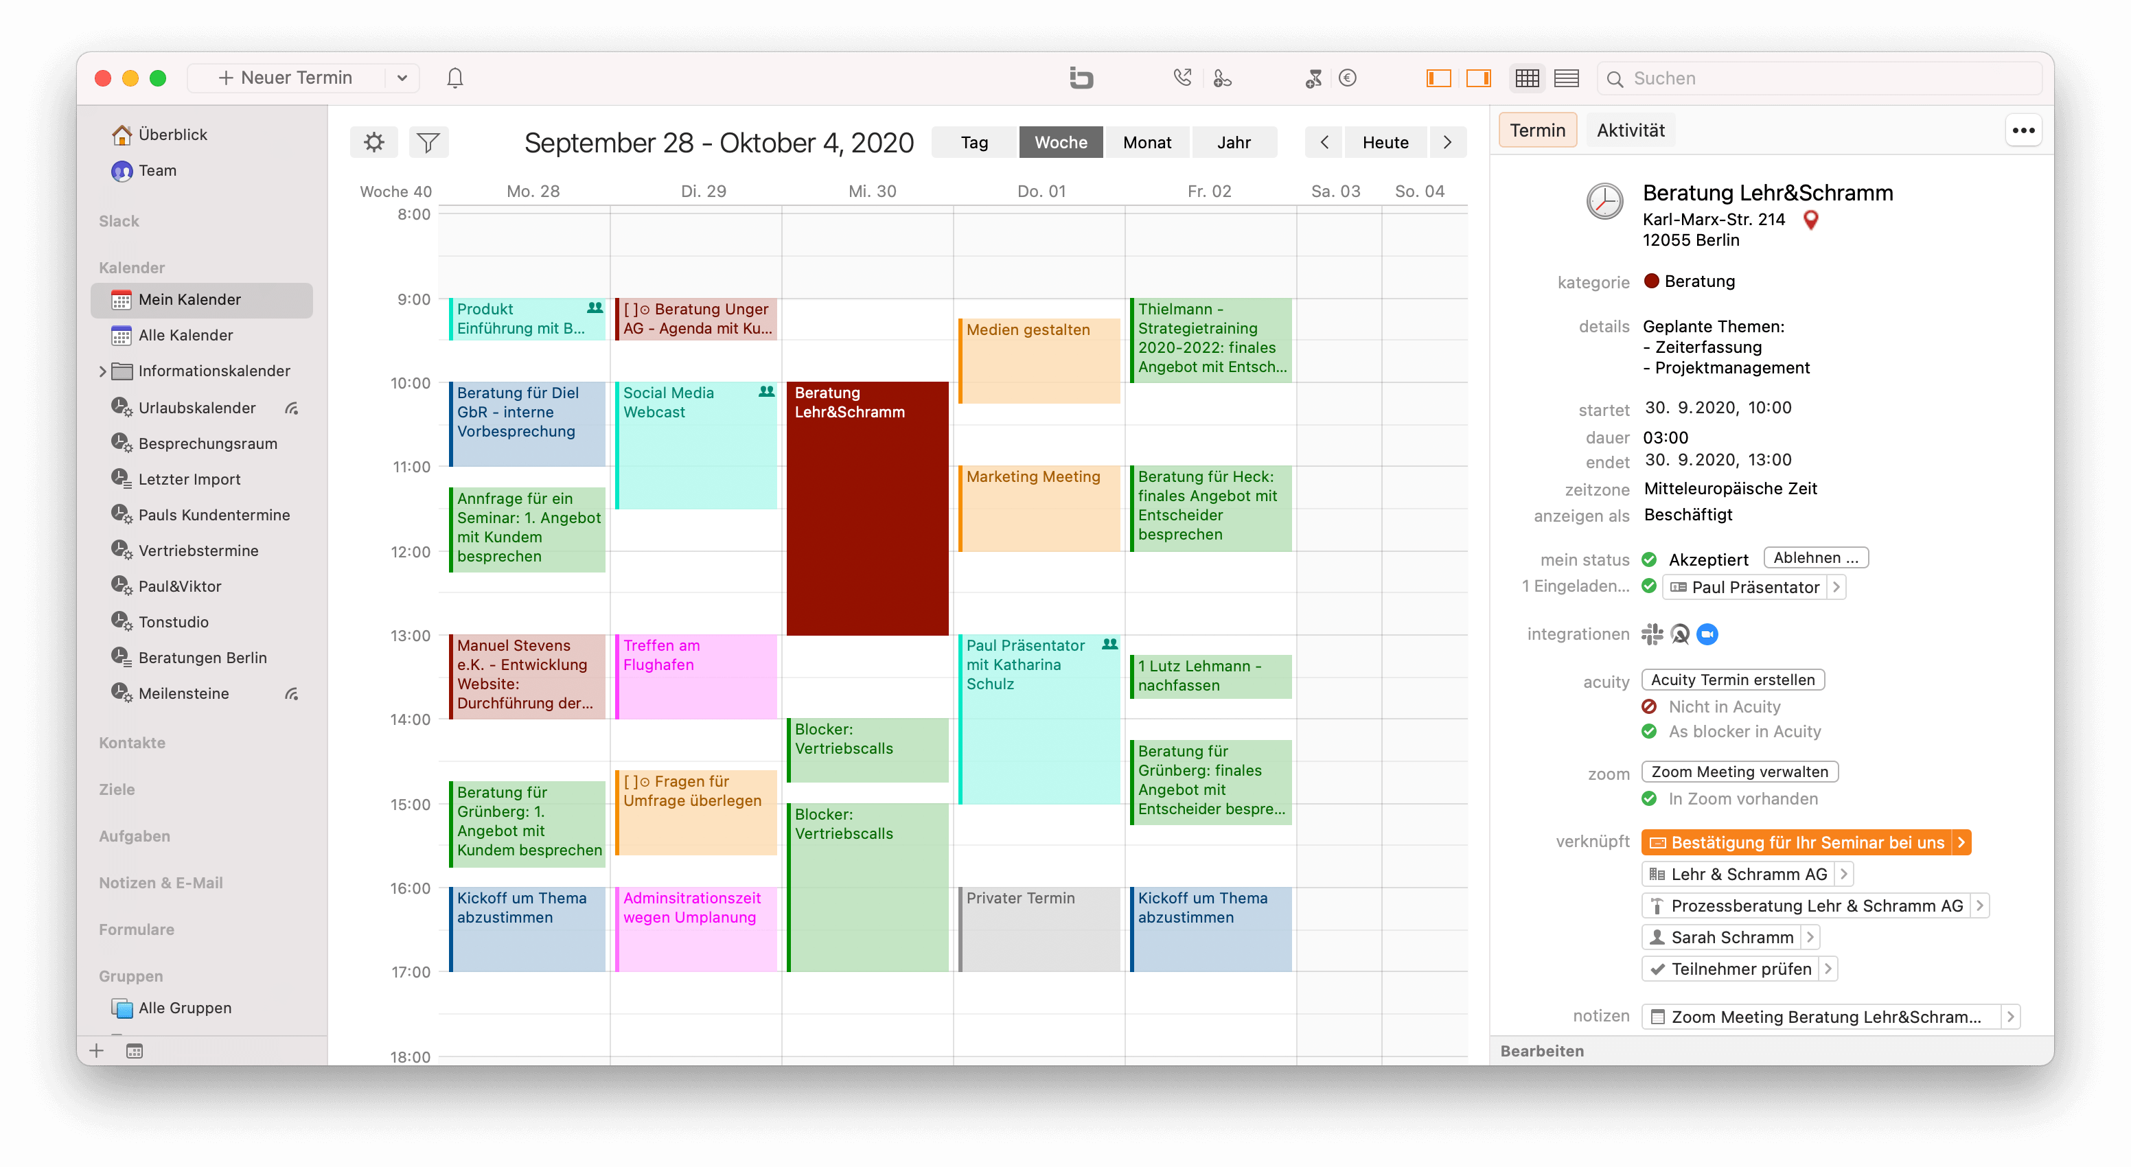Open the Daylite logo icon in toolbar

pyautogui.click(x=1081, y=78)
